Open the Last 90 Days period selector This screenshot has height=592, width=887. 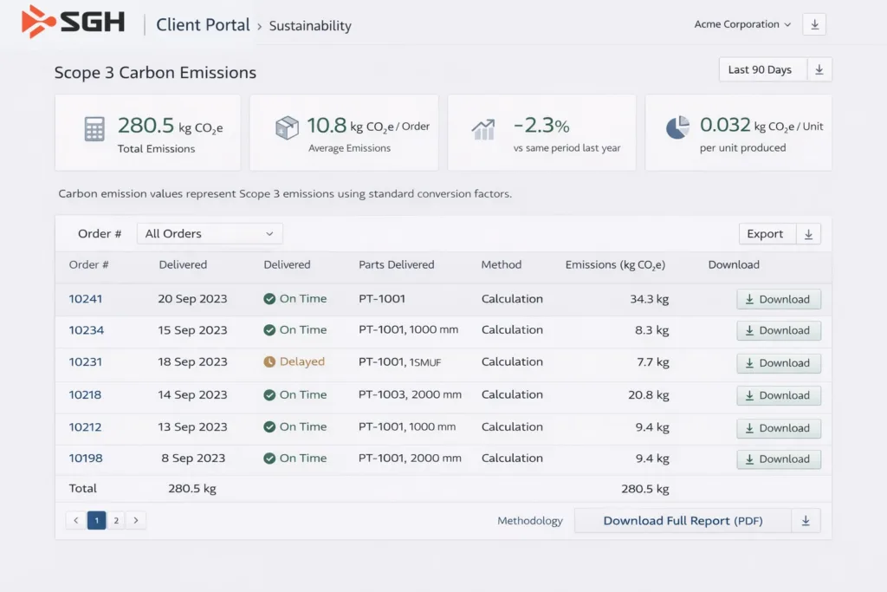[761, 70]
